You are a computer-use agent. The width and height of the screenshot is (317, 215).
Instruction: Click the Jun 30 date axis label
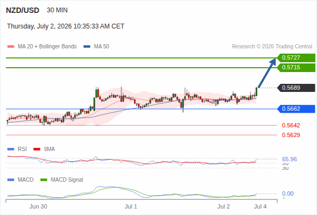pyautogui.click(x=38, y=206)
